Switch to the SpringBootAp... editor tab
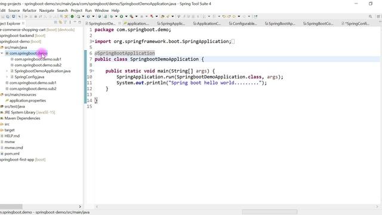Viewport: 382px width, 215px height. click(x=280, y=24)
